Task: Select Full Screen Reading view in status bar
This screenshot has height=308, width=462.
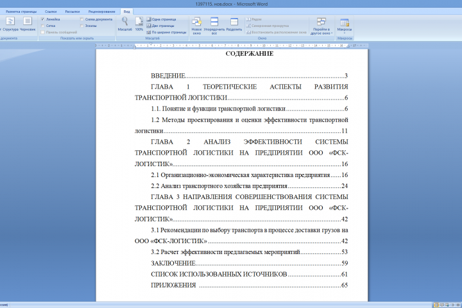Action: point(441,305)
